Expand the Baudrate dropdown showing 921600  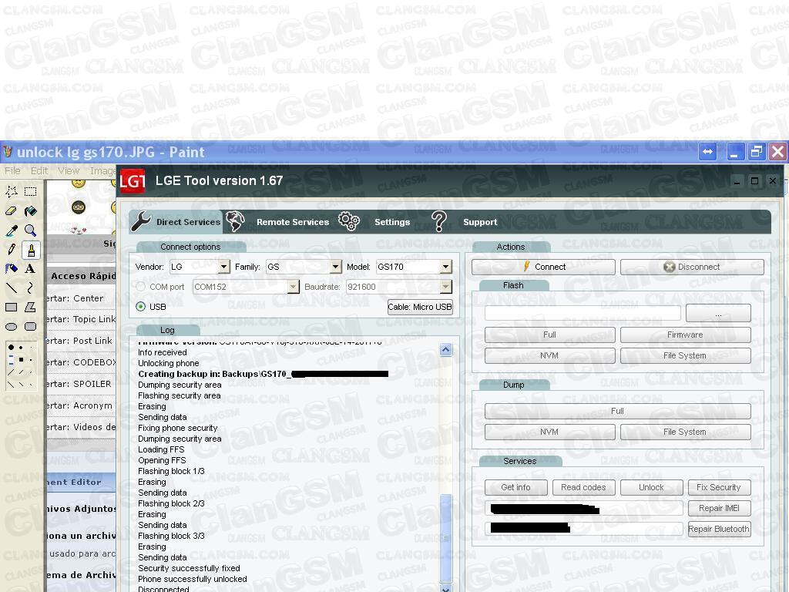[445, 287]
